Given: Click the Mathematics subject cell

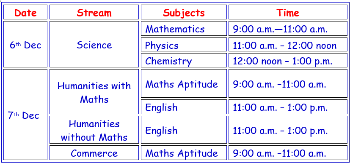Looking at the screenshot, I should [184, 28].
